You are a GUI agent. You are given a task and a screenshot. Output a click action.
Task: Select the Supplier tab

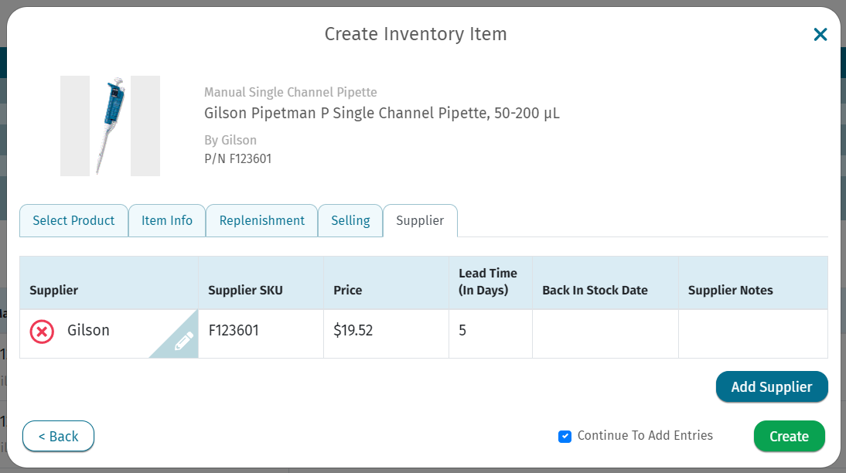(x=420, y=221)
